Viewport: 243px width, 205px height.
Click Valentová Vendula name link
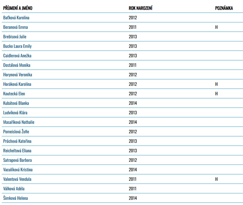click(x=17, y=179)
